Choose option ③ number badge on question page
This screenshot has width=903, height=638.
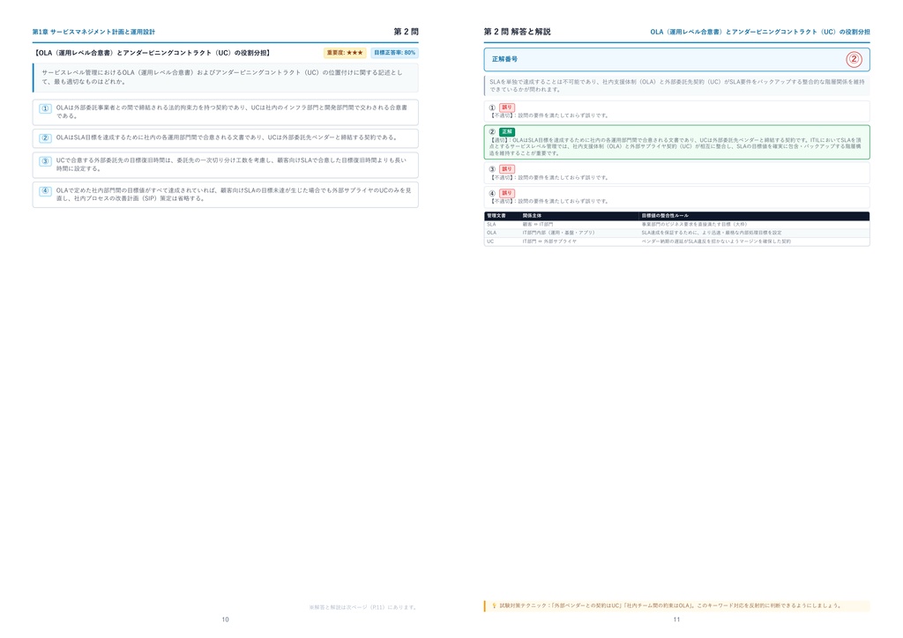[46, 161]
